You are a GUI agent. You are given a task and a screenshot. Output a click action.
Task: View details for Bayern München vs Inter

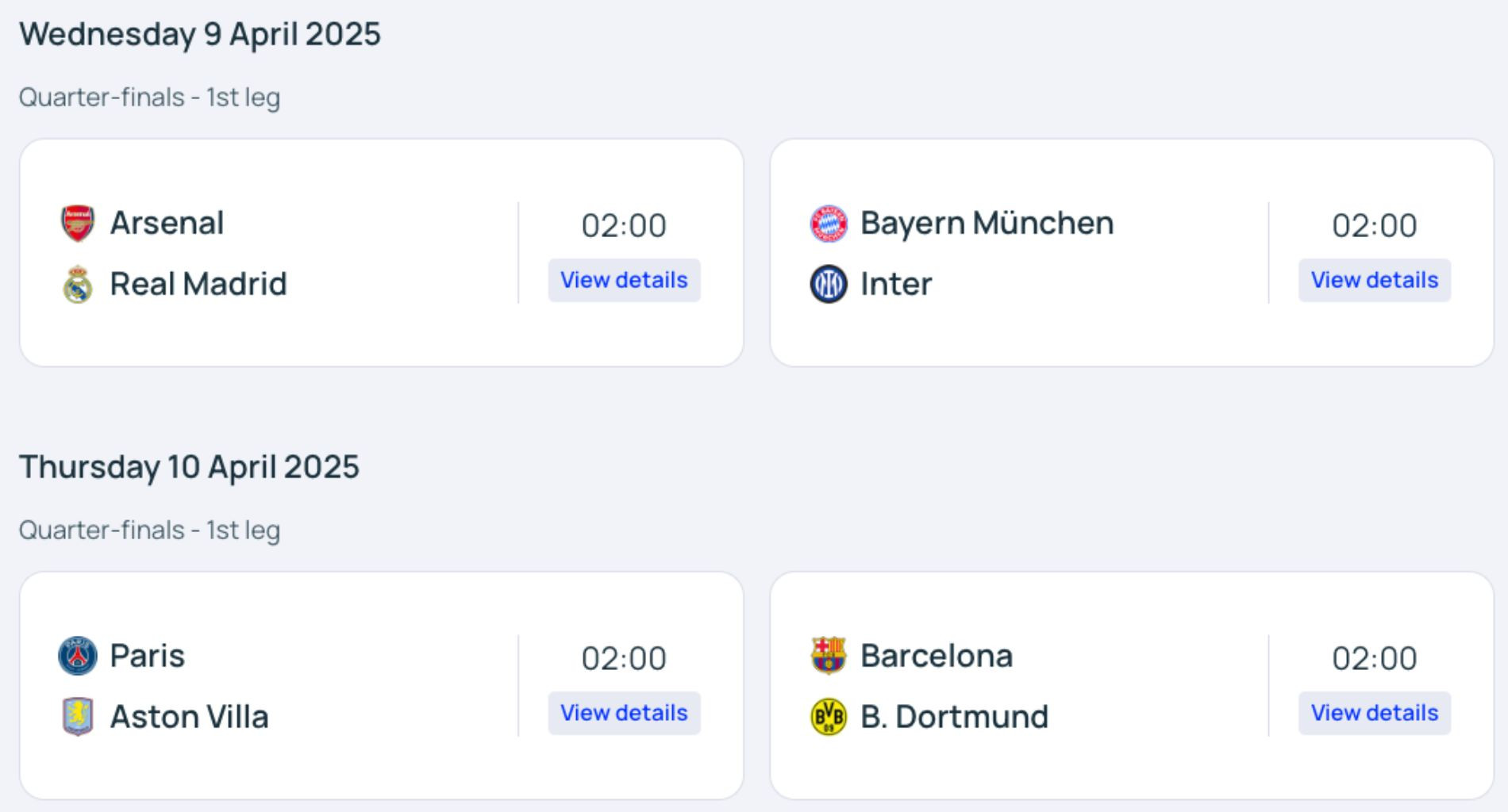(x=1375, y=280)
